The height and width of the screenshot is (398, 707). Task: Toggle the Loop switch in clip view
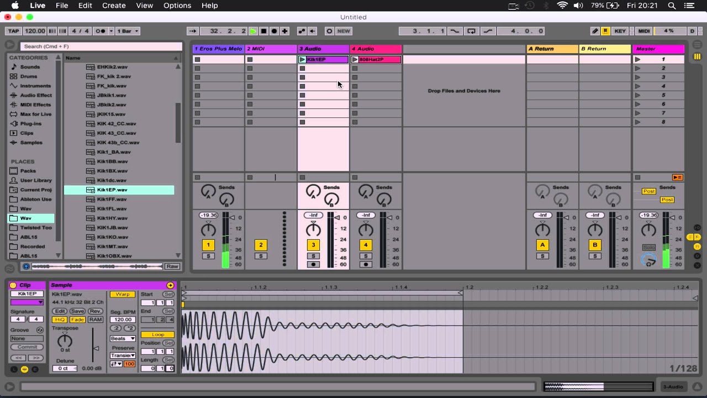[157, 334]
